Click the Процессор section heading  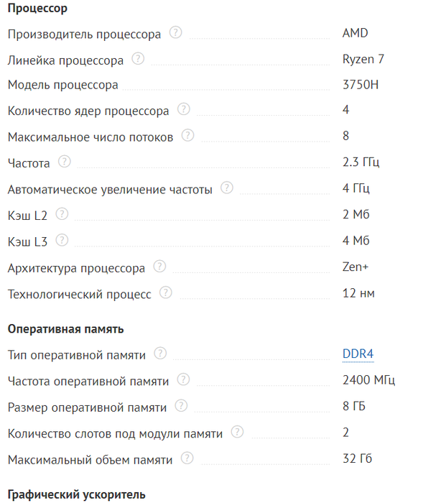pos(37,9)
